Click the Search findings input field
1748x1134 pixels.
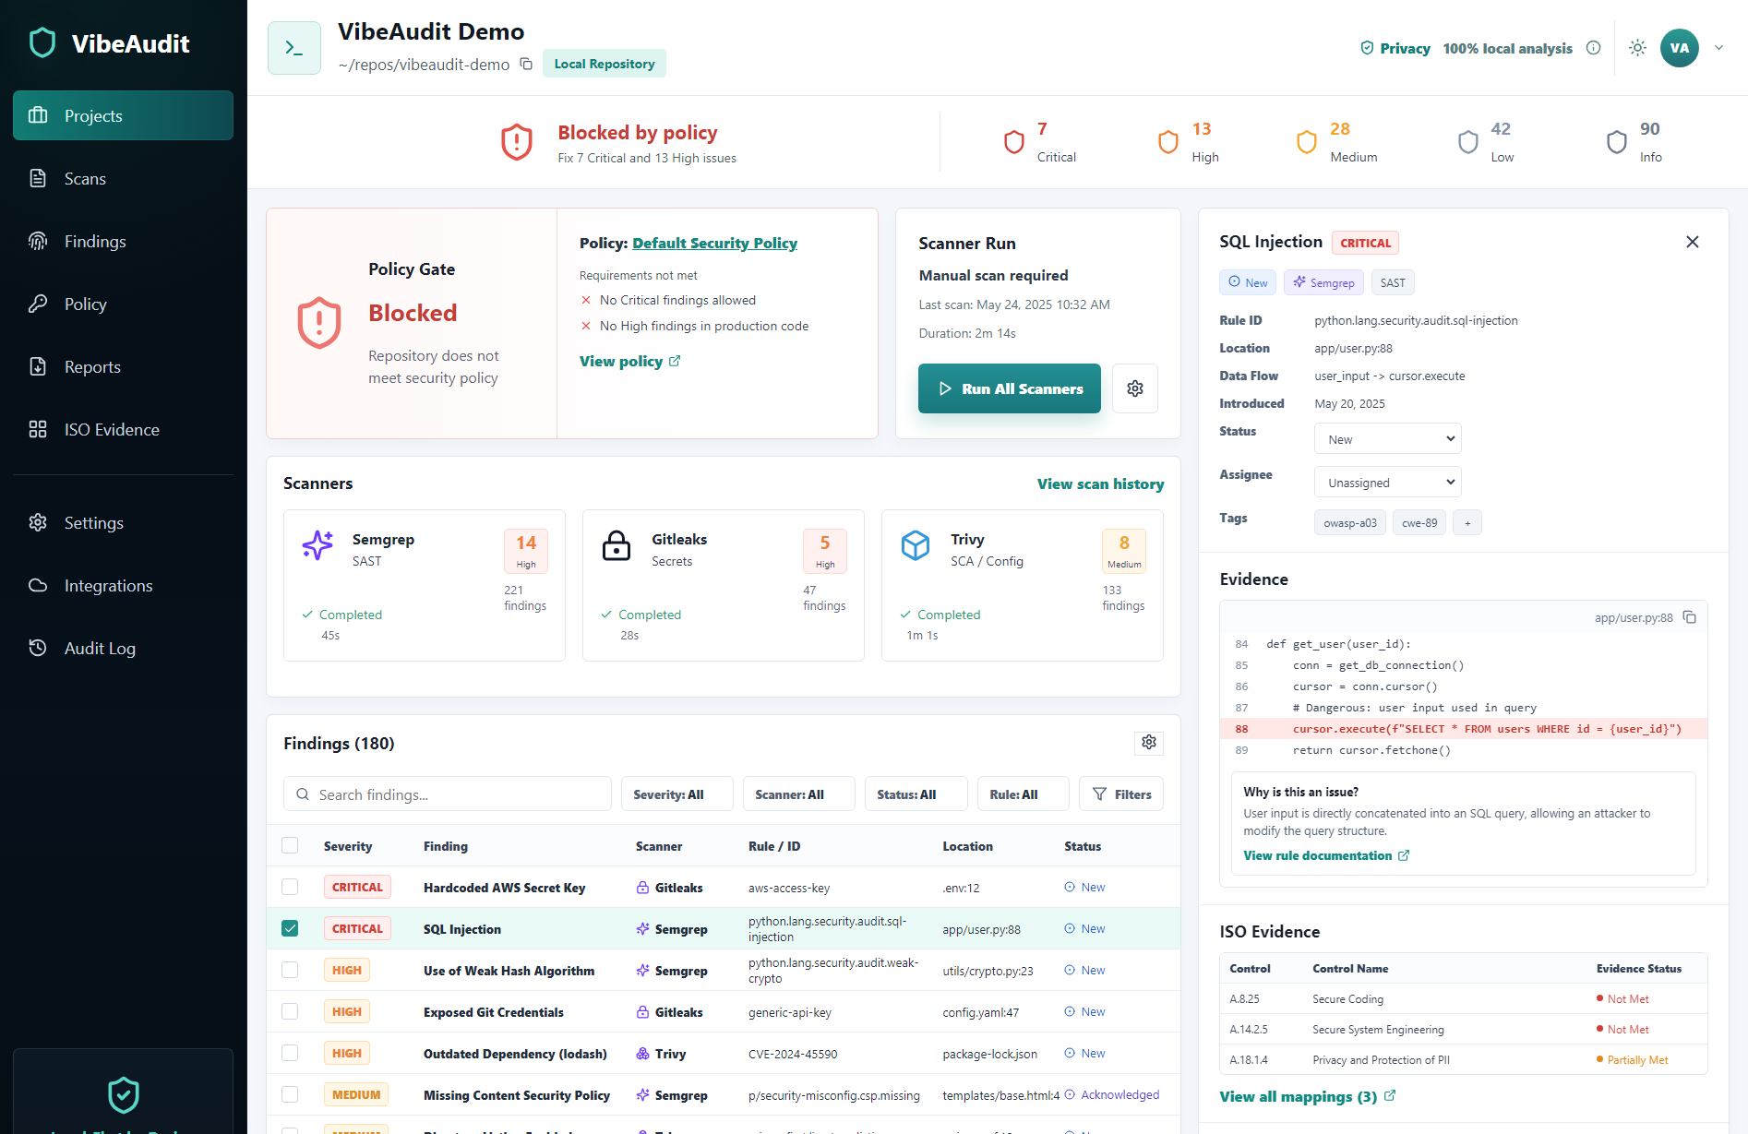coord(448,794)
